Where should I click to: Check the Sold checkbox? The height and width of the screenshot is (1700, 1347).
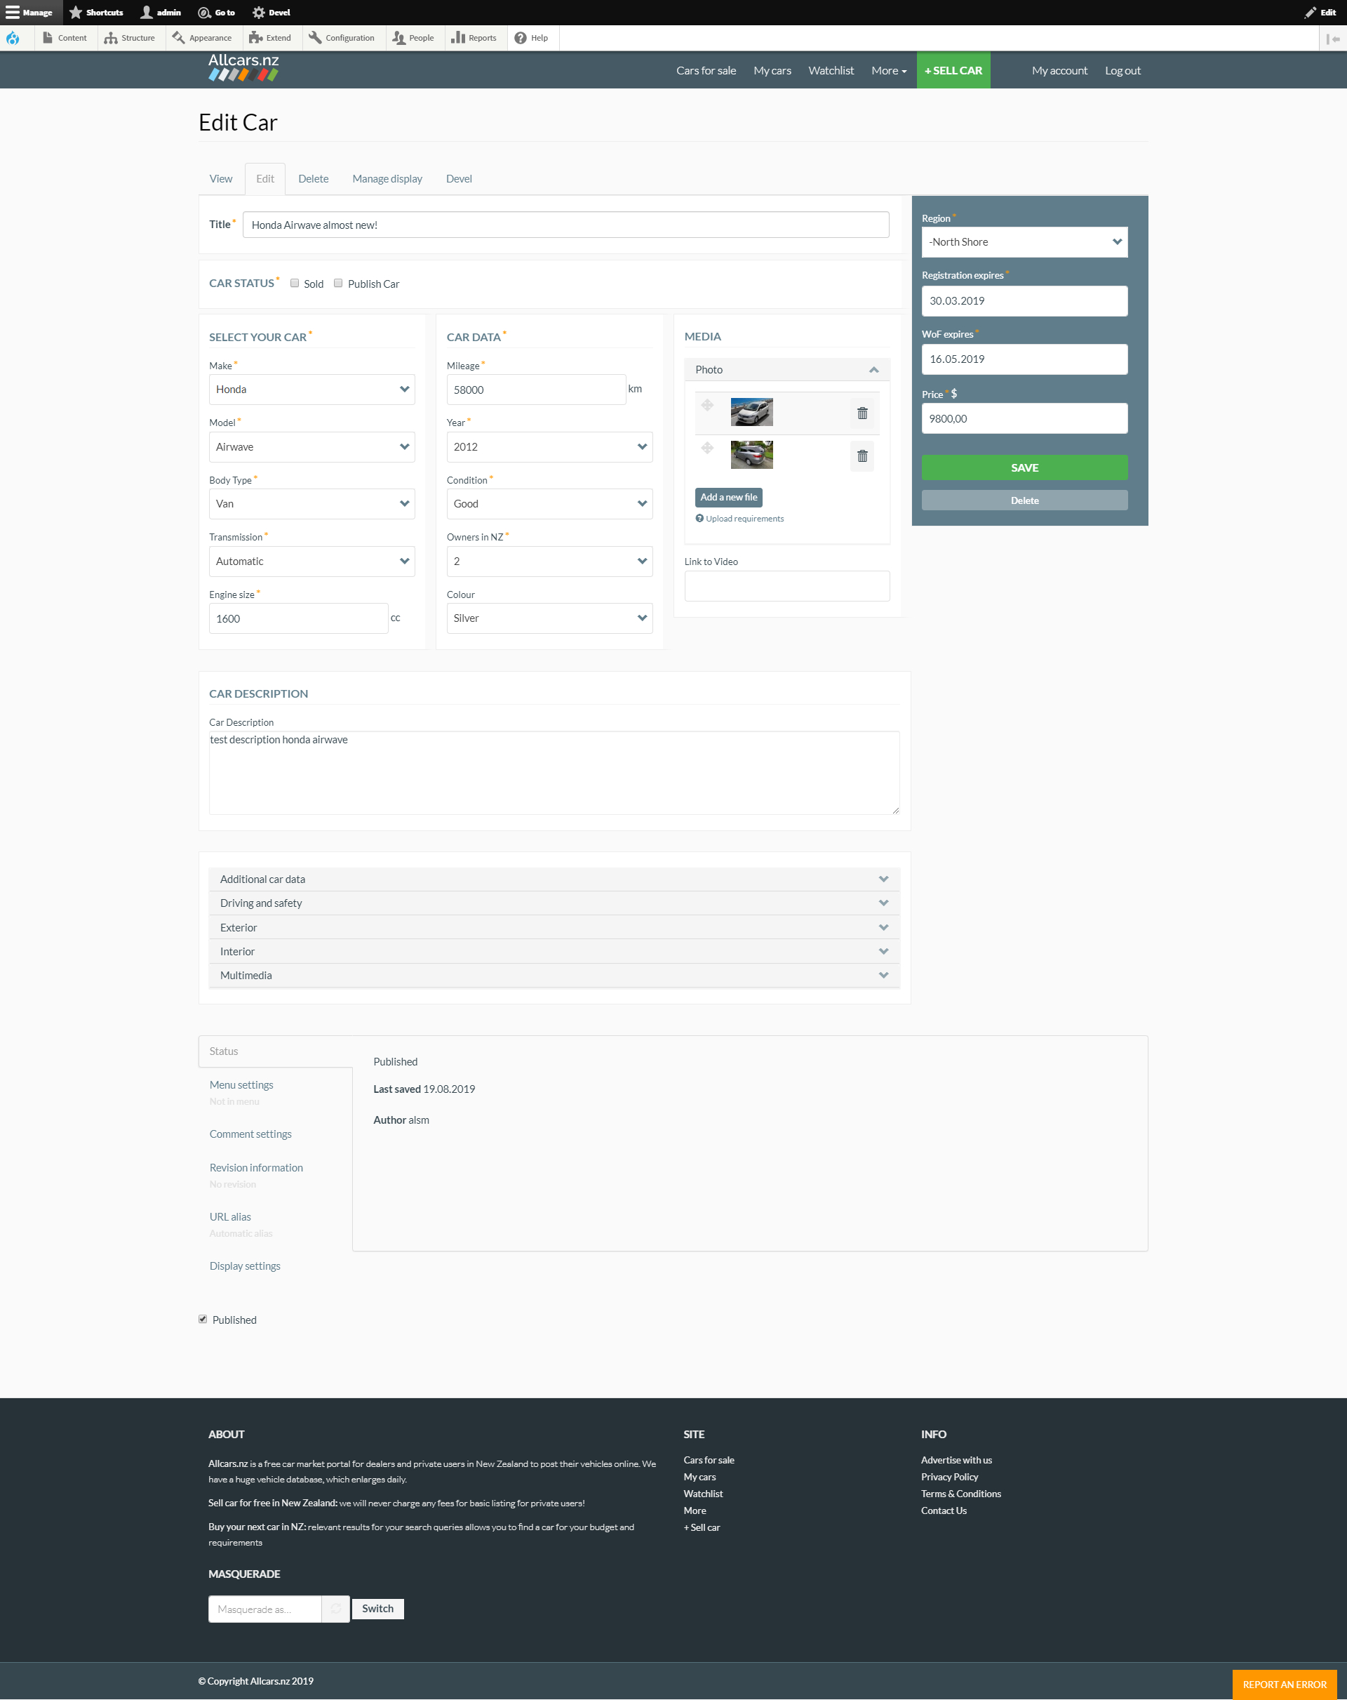pyautogui.click(x=295, y=283)
